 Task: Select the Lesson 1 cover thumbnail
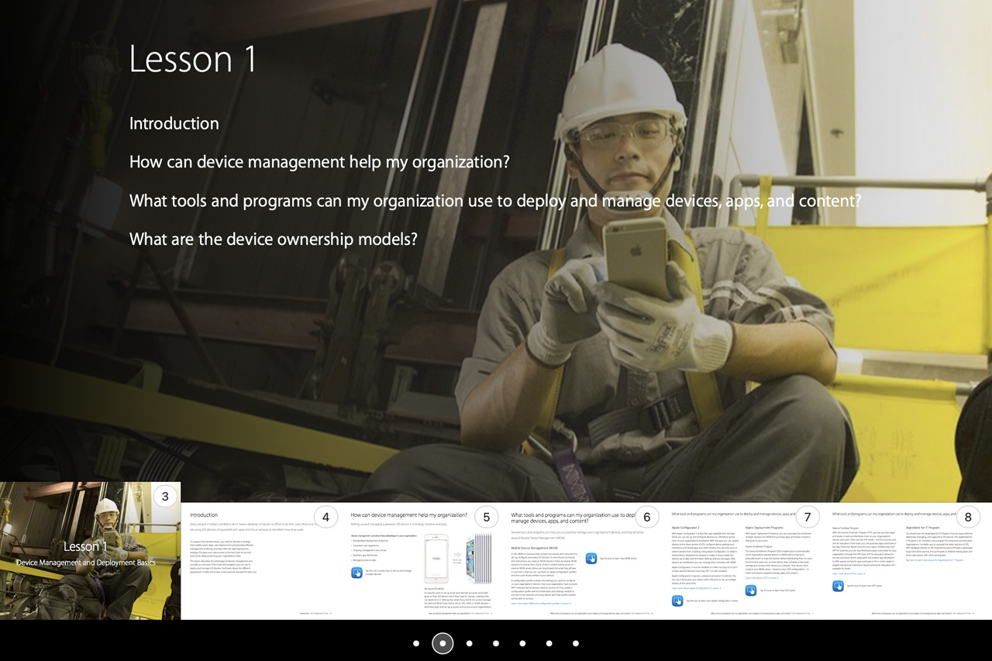(90, 551)
